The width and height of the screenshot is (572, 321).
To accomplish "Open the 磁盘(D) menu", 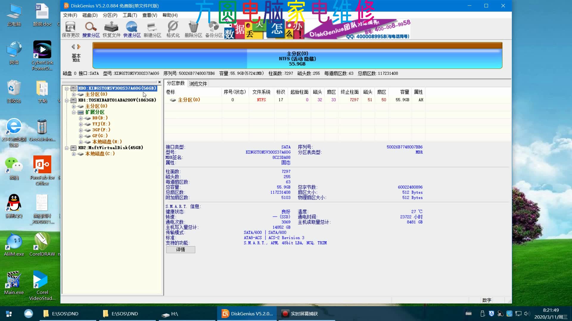I will coord(90,15).
